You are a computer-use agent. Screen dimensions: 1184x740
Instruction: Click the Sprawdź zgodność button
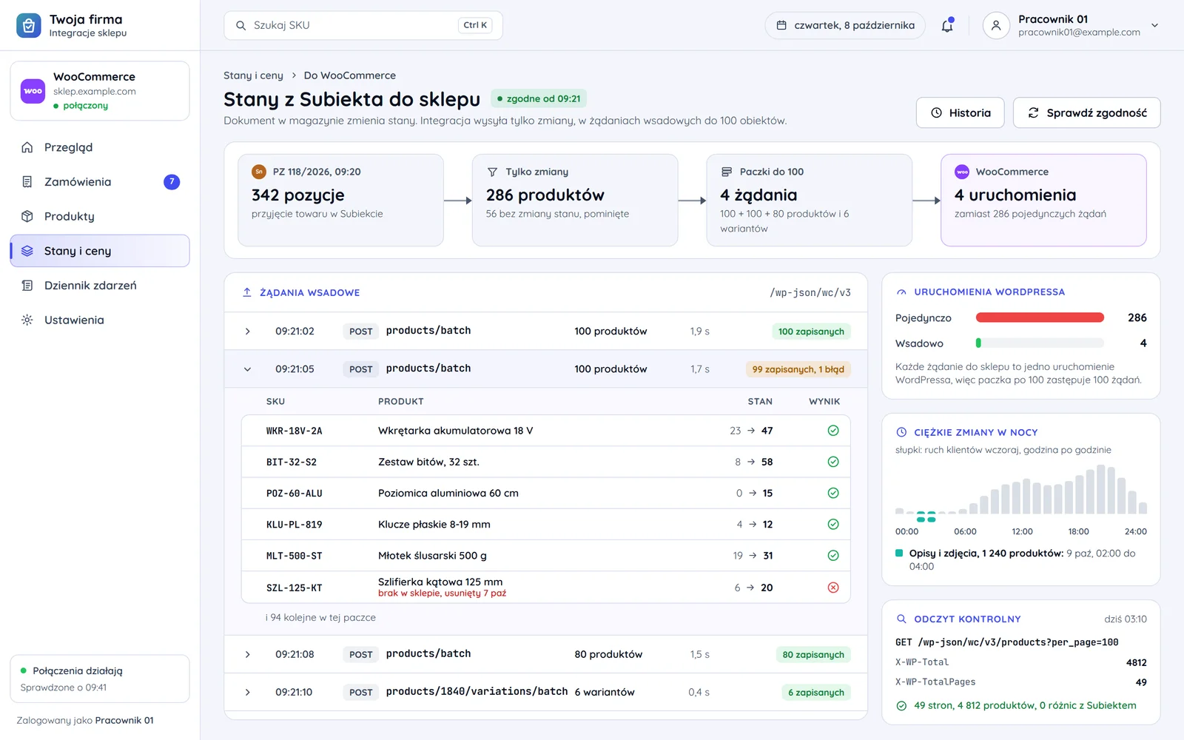tap(1086, 112)
